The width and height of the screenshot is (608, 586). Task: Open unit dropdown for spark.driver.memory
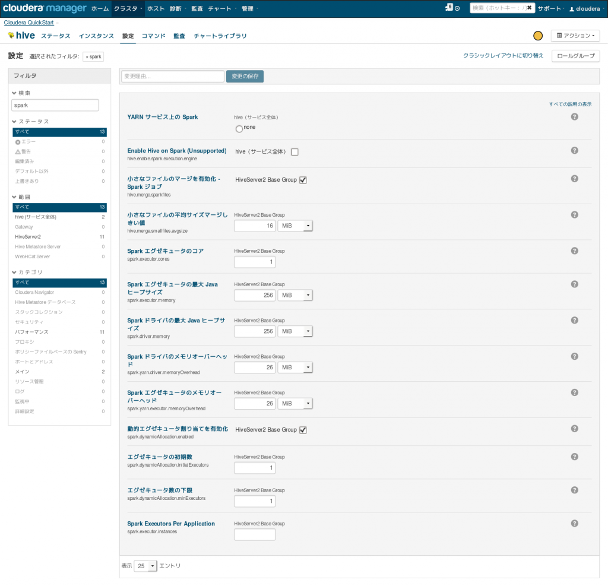(x=295, y=331)
